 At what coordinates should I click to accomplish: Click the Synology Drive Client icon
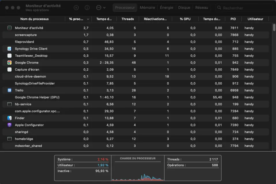coord(10,49)
